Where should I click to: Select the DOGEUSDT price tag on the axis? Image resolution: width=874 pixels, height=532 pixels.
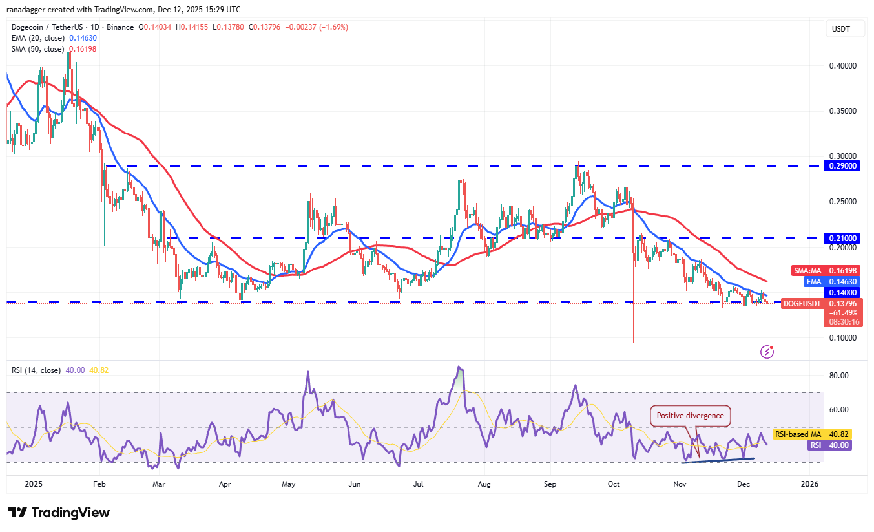click(x=802, y=304)
